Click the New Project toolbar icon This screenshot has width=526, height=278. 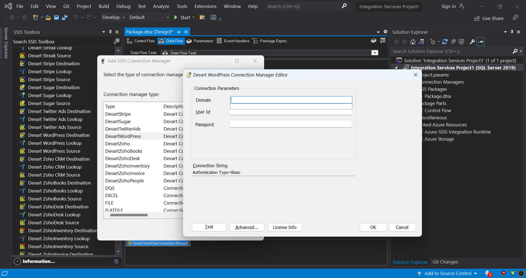click(x=35, y=17)
